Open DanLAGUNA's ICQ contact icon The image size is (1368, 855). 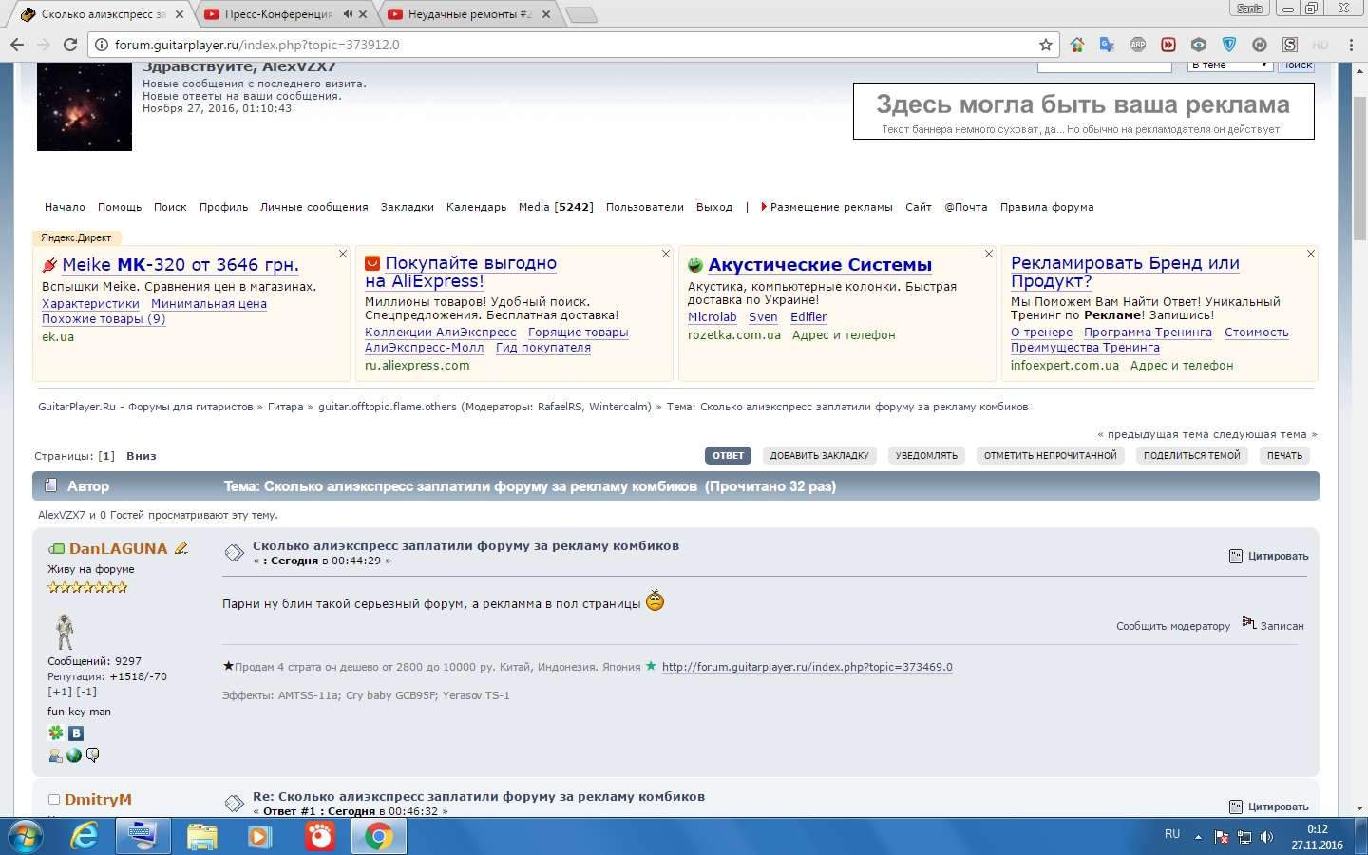tap(56, 732)
